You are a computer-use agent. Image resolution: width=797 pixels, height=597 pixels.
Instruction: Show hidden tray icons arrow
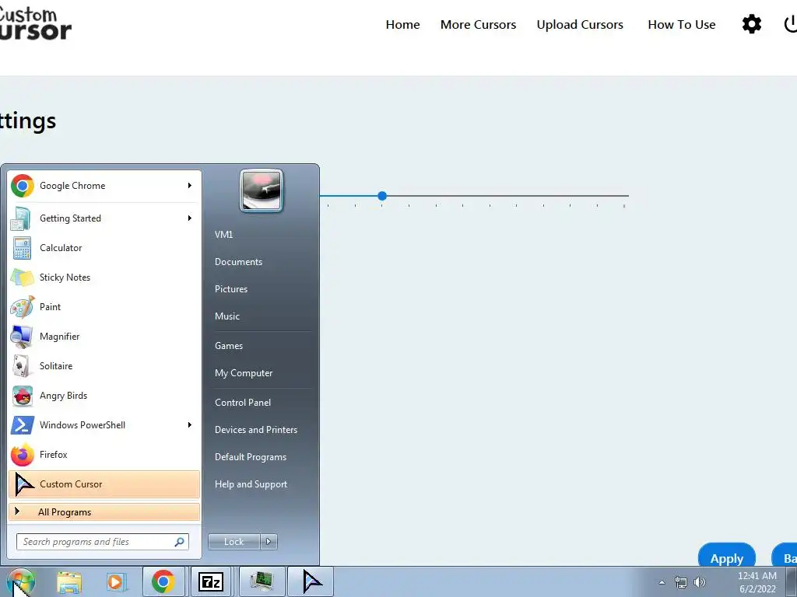(662, 582)
